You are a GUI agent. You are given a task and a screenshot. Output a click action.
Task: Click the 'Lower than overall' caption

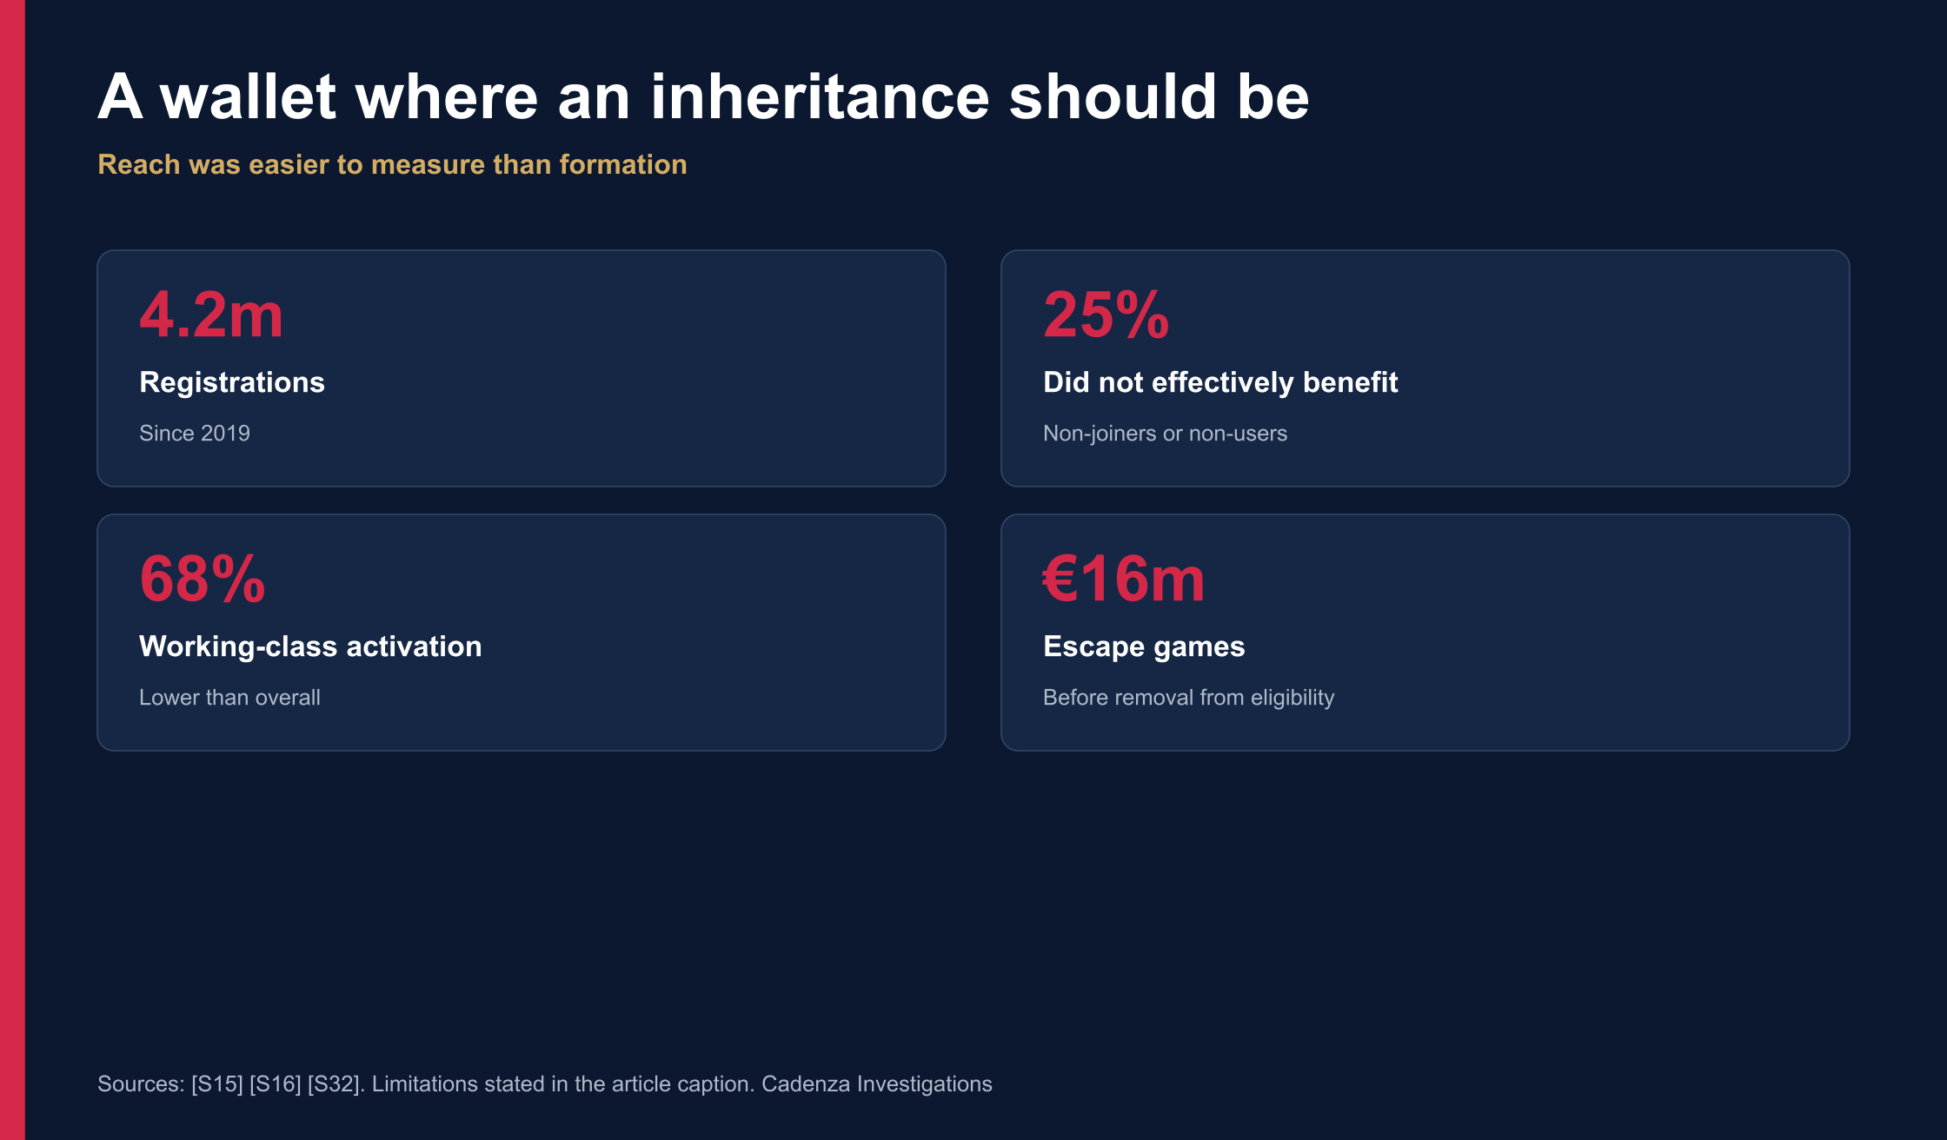pyautogui.click(x=229, y=698)
